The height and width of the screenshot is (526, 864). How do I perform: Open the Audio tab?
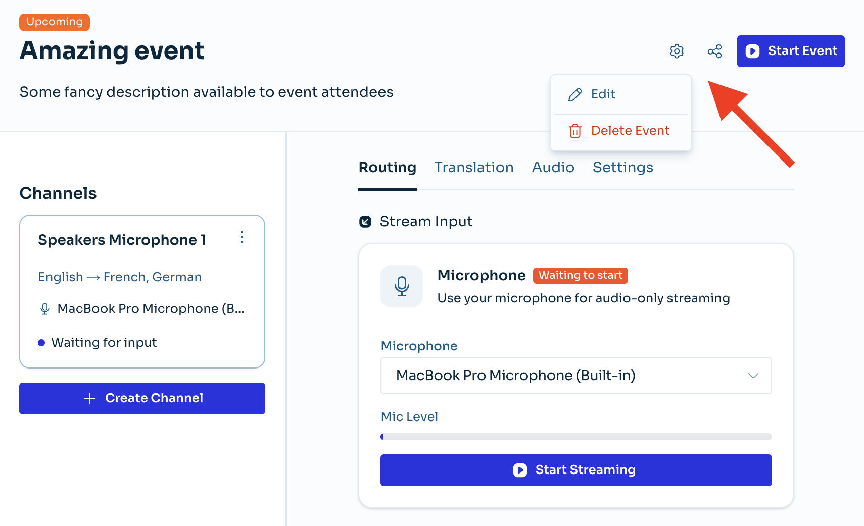click(553, 167)
